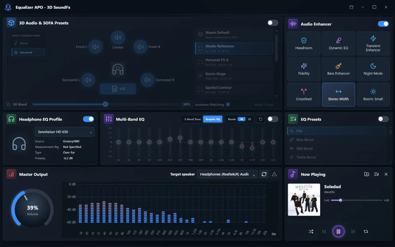Close the Now Playing panel
This screenshot has height=247, width=395.
(386, 174)
